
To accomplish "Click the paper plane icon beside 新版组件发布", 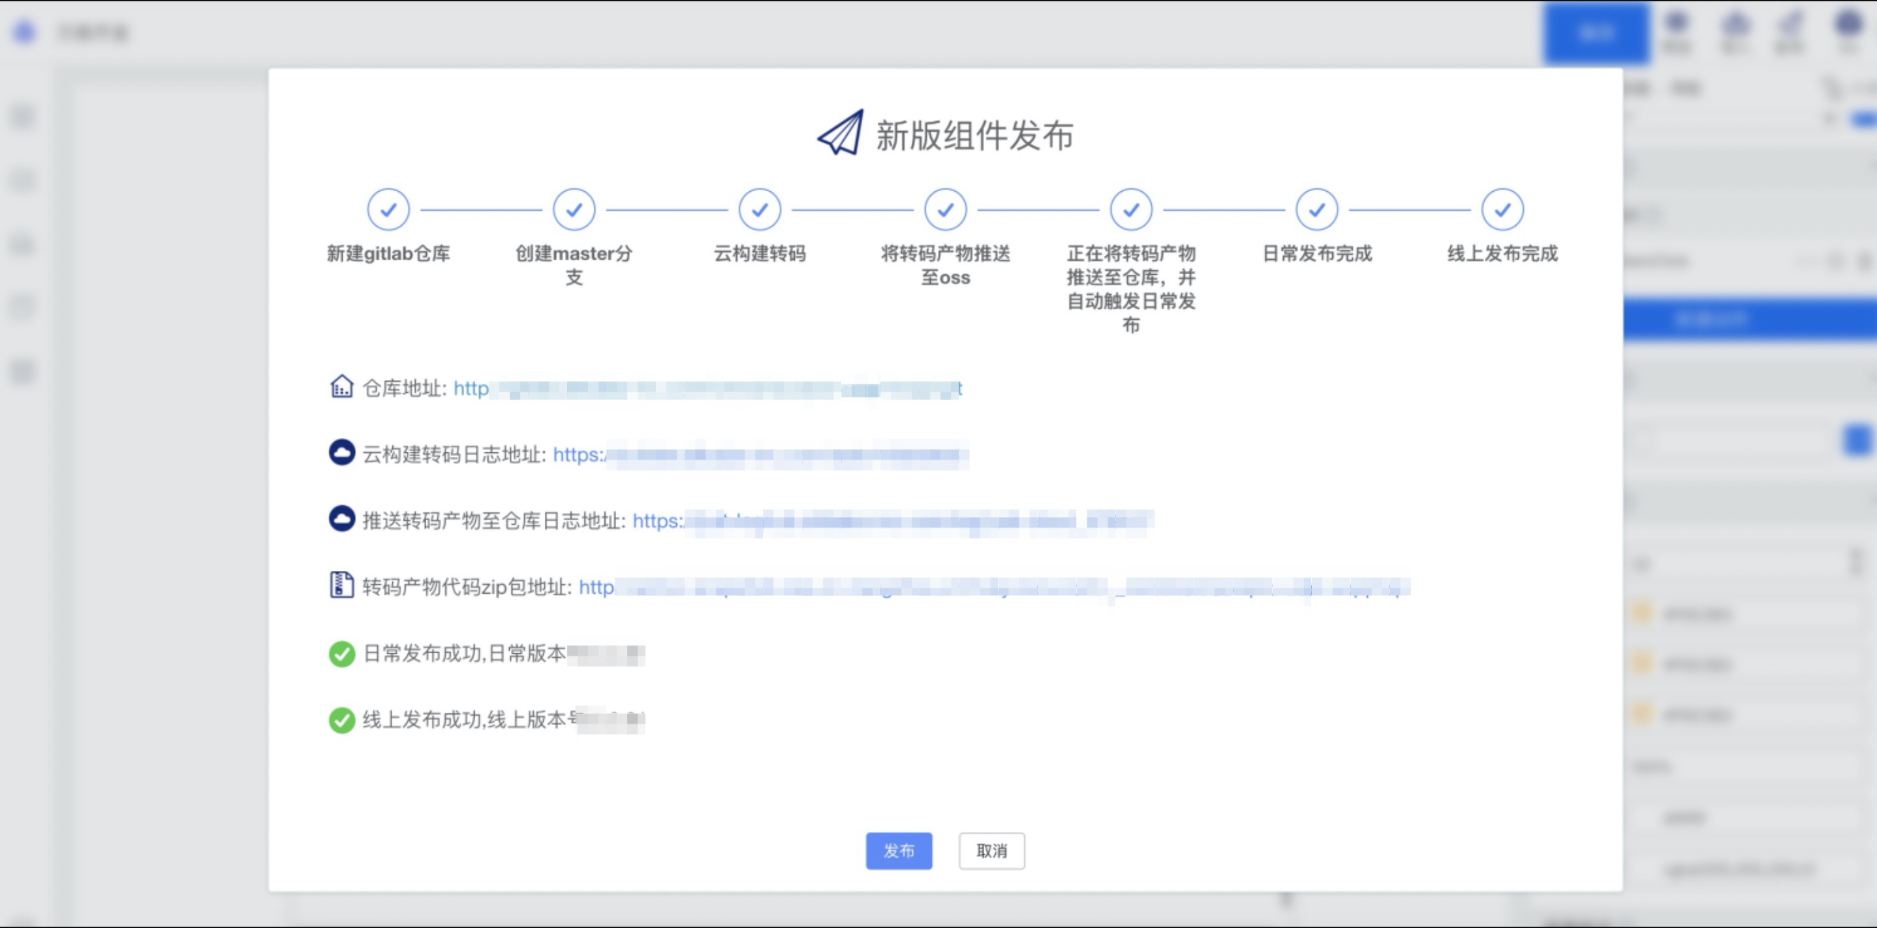I will [x=840, y=133].
